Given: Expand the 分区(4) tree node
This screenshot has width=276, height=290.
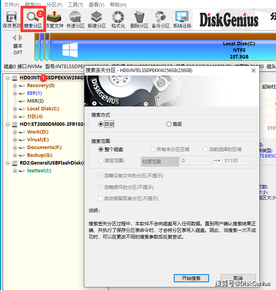Looking at the screenshot, I should pyautogui.click(x=15, y=117).
